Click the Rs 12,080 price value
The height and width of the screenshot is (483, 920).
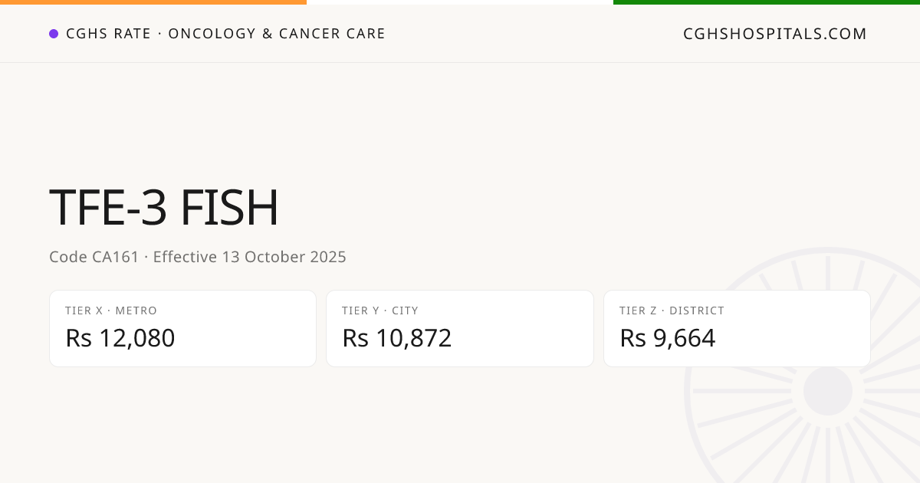[120, 338]
